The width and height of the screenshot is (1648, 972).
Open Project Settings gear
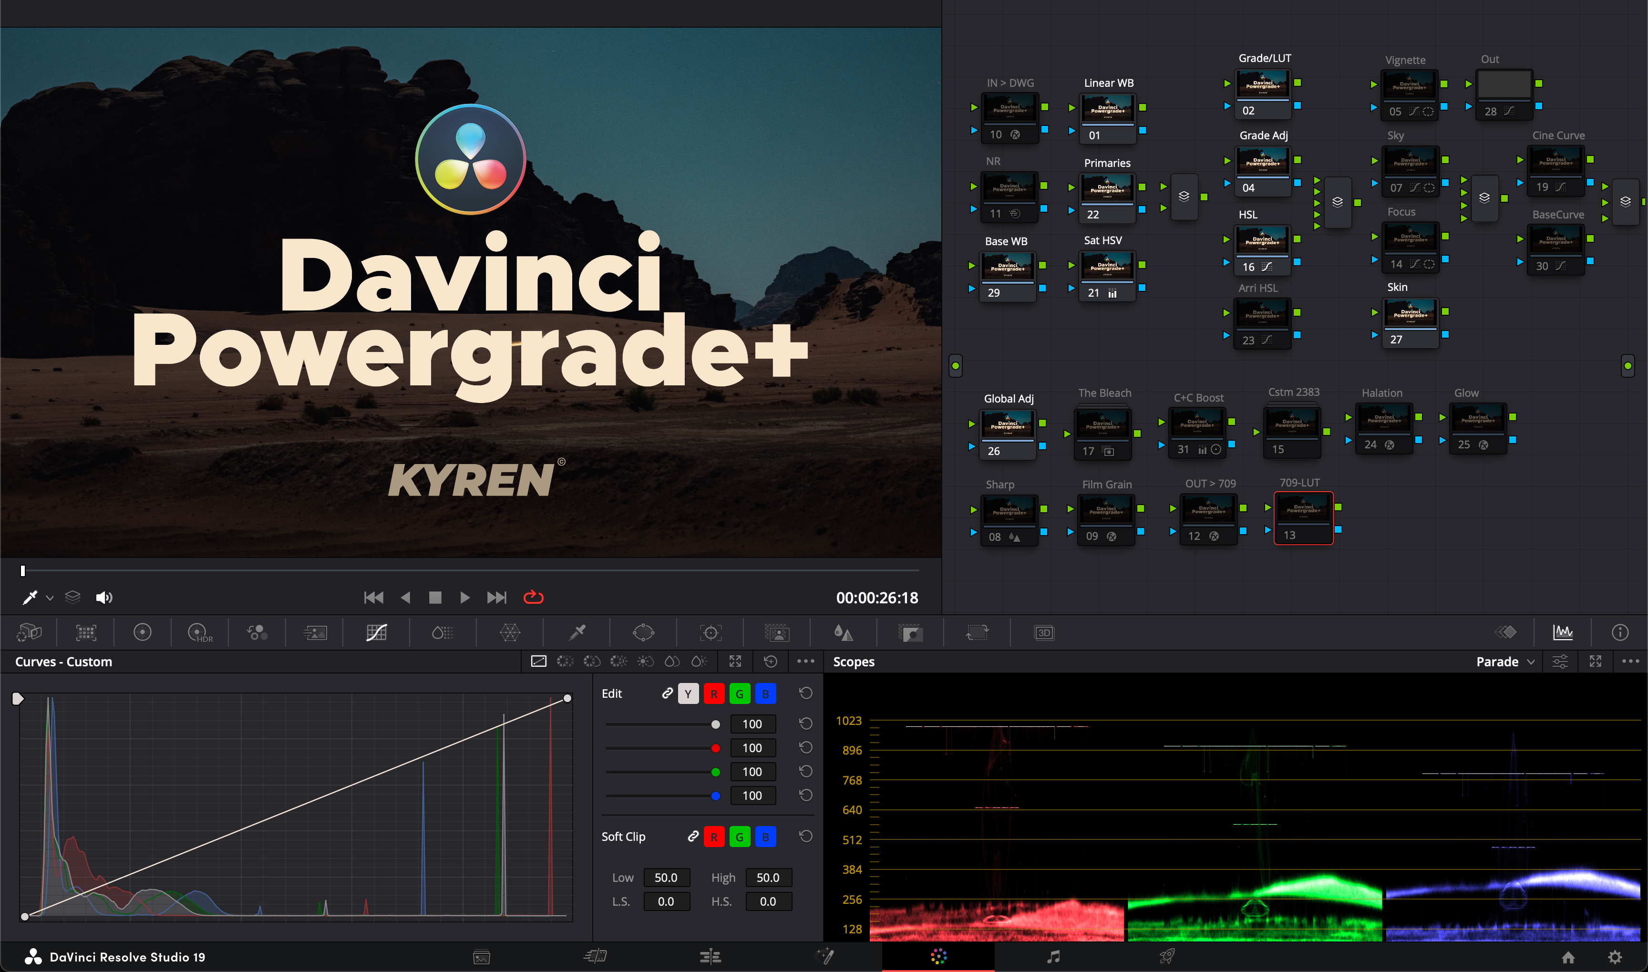[x=1615, y=958]
